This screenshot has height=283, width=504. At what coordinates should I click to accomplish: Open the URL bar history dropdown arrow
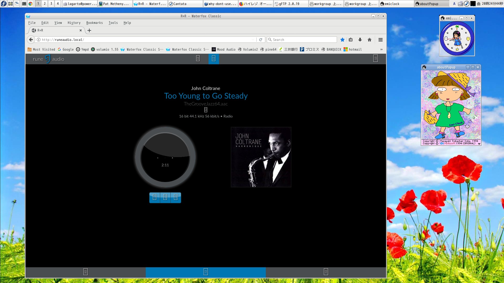click(x=253, y=40)
